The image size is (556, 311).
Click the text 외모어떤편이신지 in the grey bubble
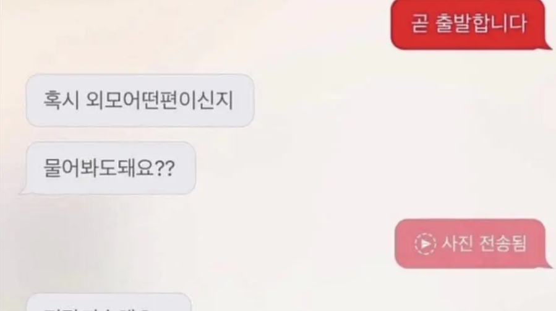[160, 100]
